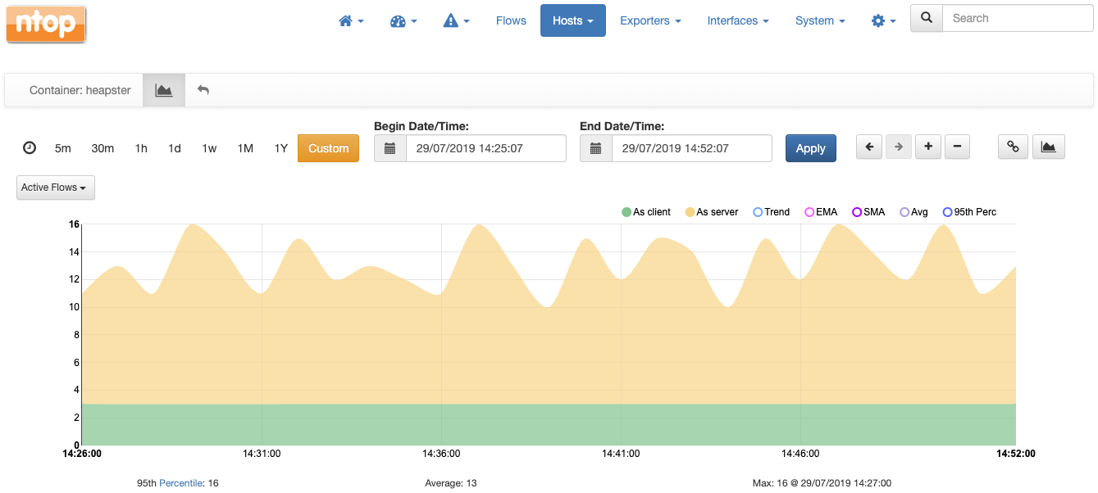Select the 1Y time range
The image size is (1098, 493).
point(281,148)
